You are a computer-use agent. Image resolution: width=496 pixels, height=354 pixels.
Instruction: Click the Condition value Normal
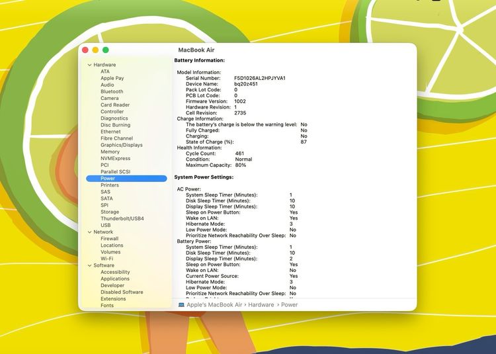243,159
